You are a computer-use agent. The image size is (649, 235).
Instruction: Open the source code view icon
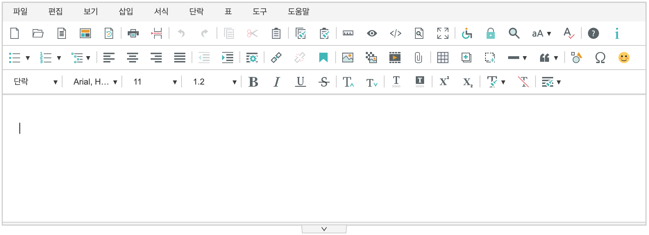[395, 34]
